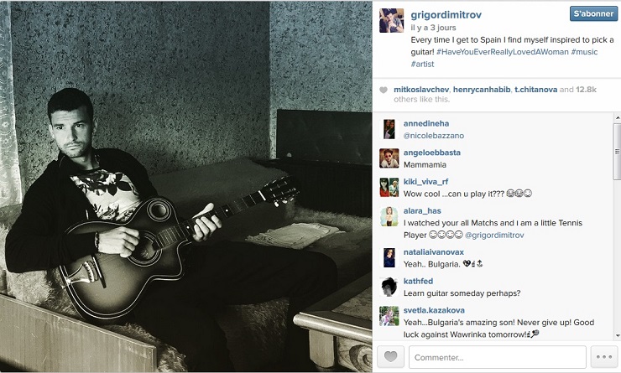Image resolution: width=621 pixels, height=373 pixels.
Task: Click annedineha's avatar in comments
Action: pyautogui.click(x=389, y=129)
